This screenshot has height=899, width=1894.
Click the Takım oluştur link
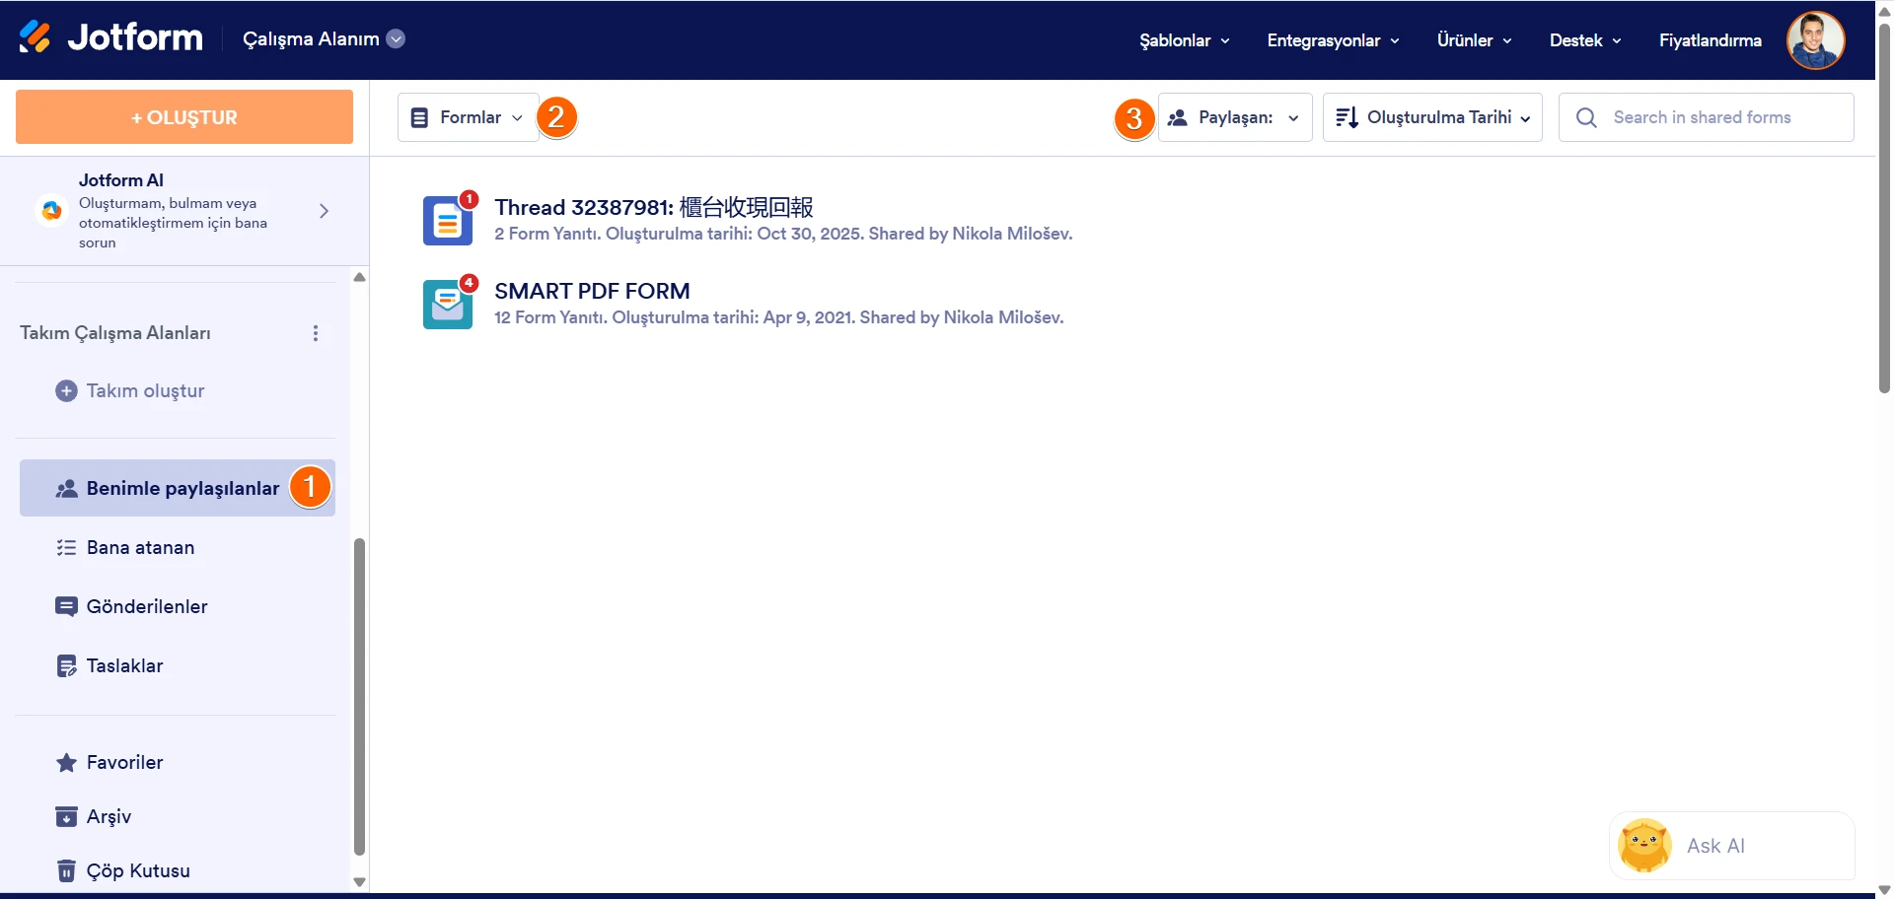[144, 390]
